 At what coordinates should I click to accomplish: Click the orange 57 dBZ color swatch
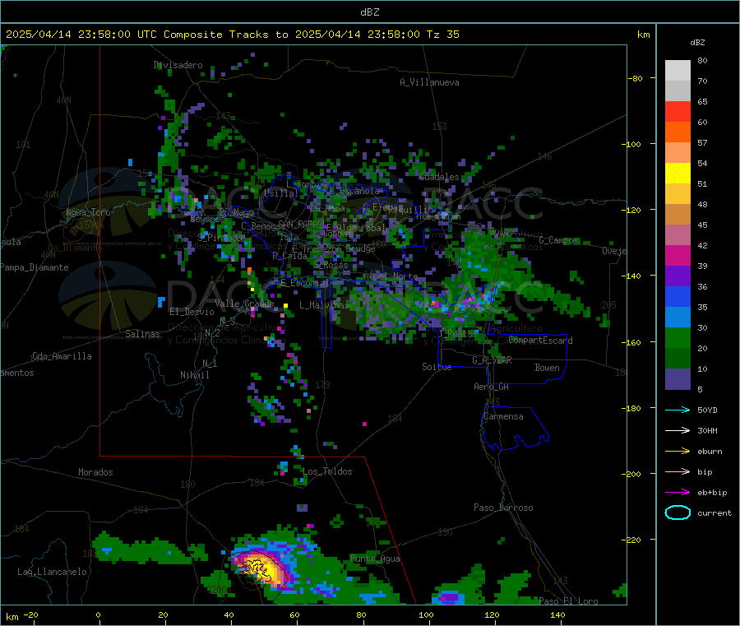coord(678,132)
